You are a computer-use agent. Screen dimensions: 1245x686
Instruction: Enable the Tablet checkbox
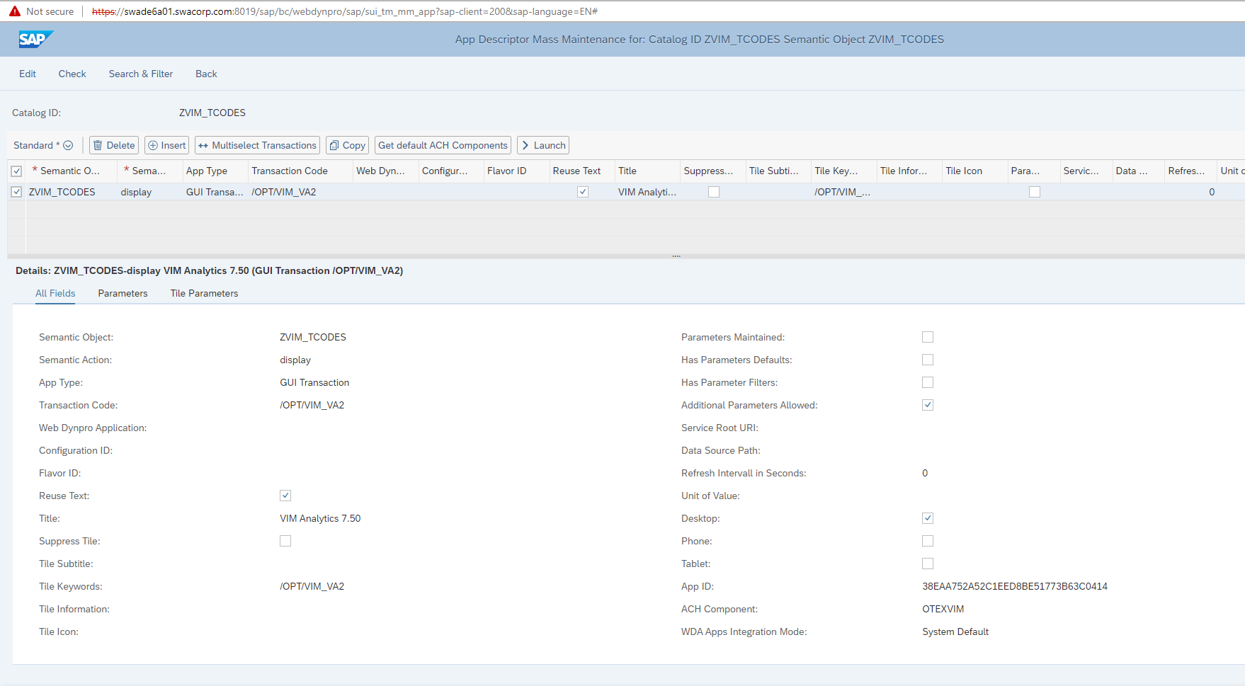928,564
